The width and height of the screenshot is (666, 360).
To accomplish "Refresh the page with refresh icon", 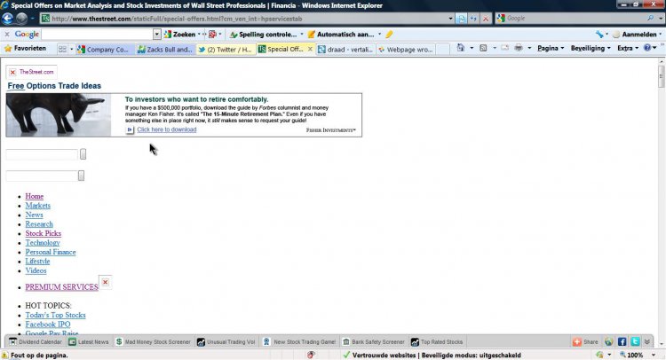I will tap(473, 19).
